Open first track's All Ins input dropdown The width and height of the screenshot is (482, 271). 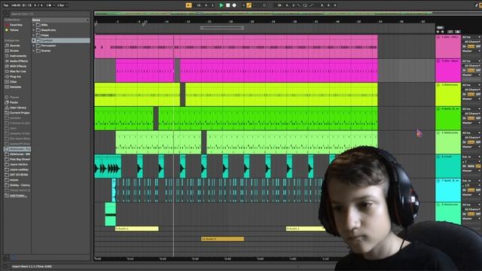coord(471,37)
